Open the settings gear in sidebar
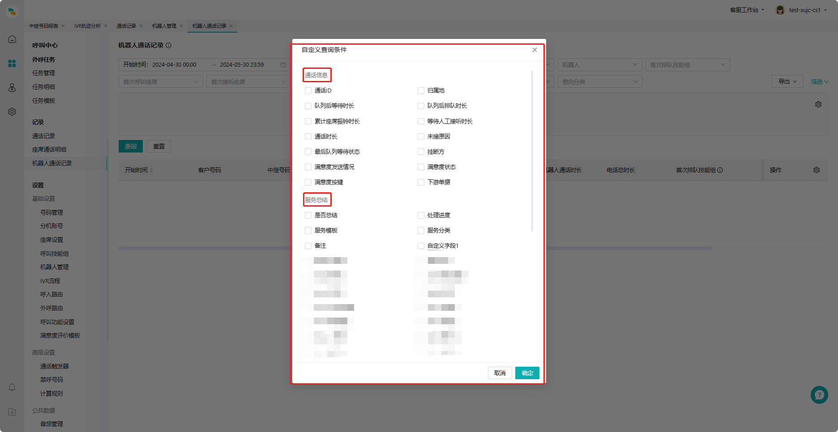The height and width of the screenshot is (432, 838). pyautogui.click(x=12, y=112)
